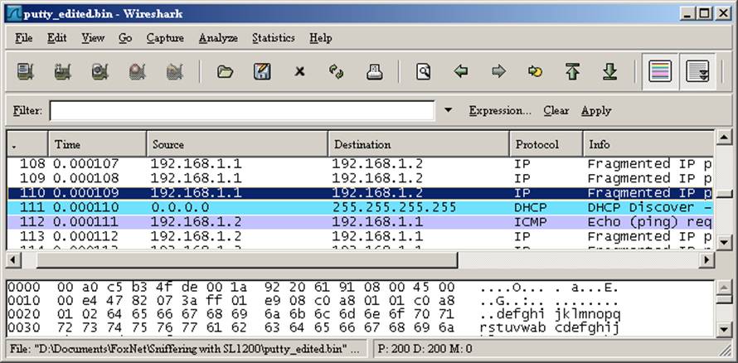Click the Wireshark title bar icon

click(15, 13)
